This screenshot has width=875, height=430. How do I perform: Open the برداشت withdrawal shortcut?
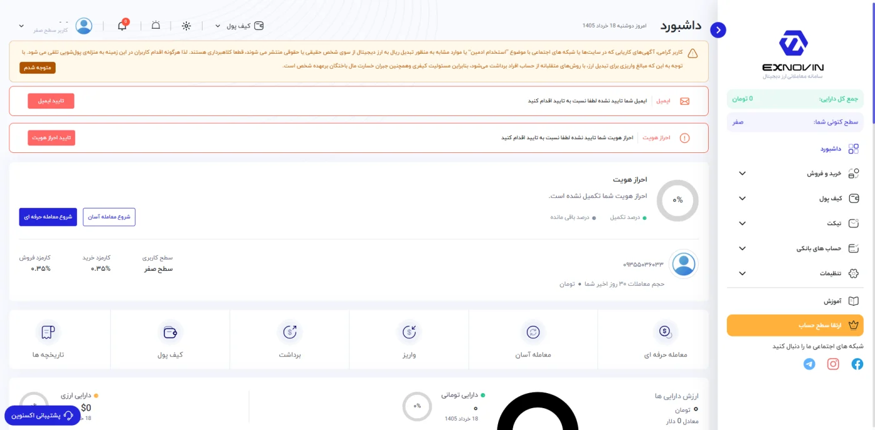(289, 341)
